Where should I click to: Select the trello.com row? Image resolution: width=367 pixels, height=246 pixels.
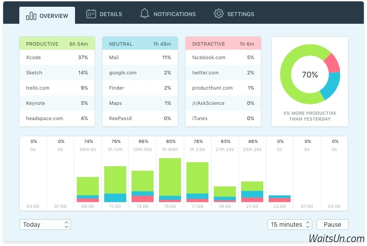57,88
